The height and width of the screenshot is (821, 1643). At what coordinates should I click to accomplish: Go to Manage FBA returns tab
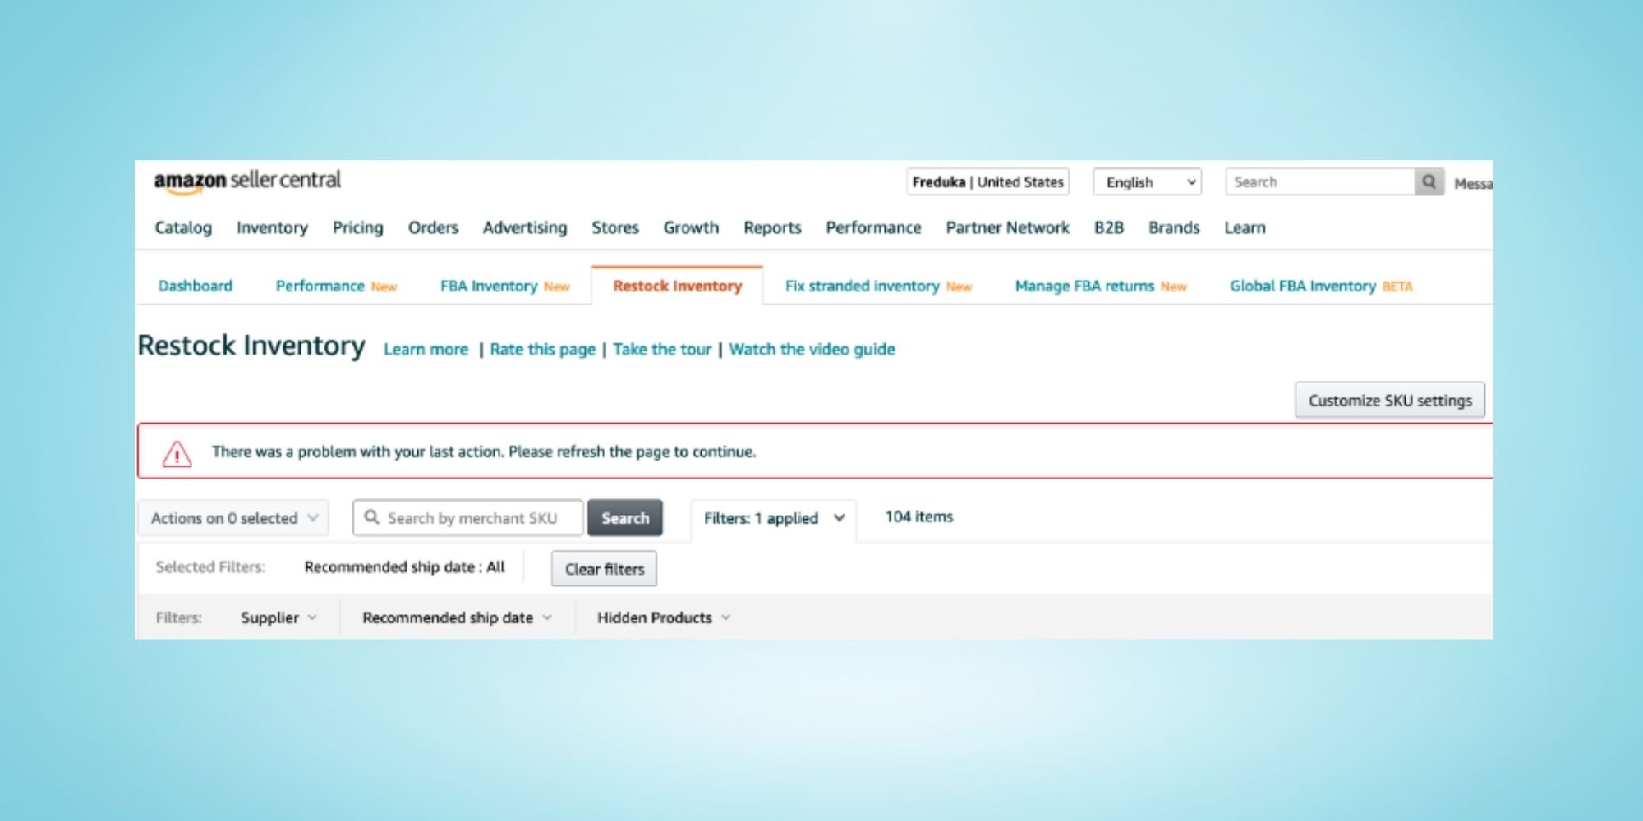1084,286
